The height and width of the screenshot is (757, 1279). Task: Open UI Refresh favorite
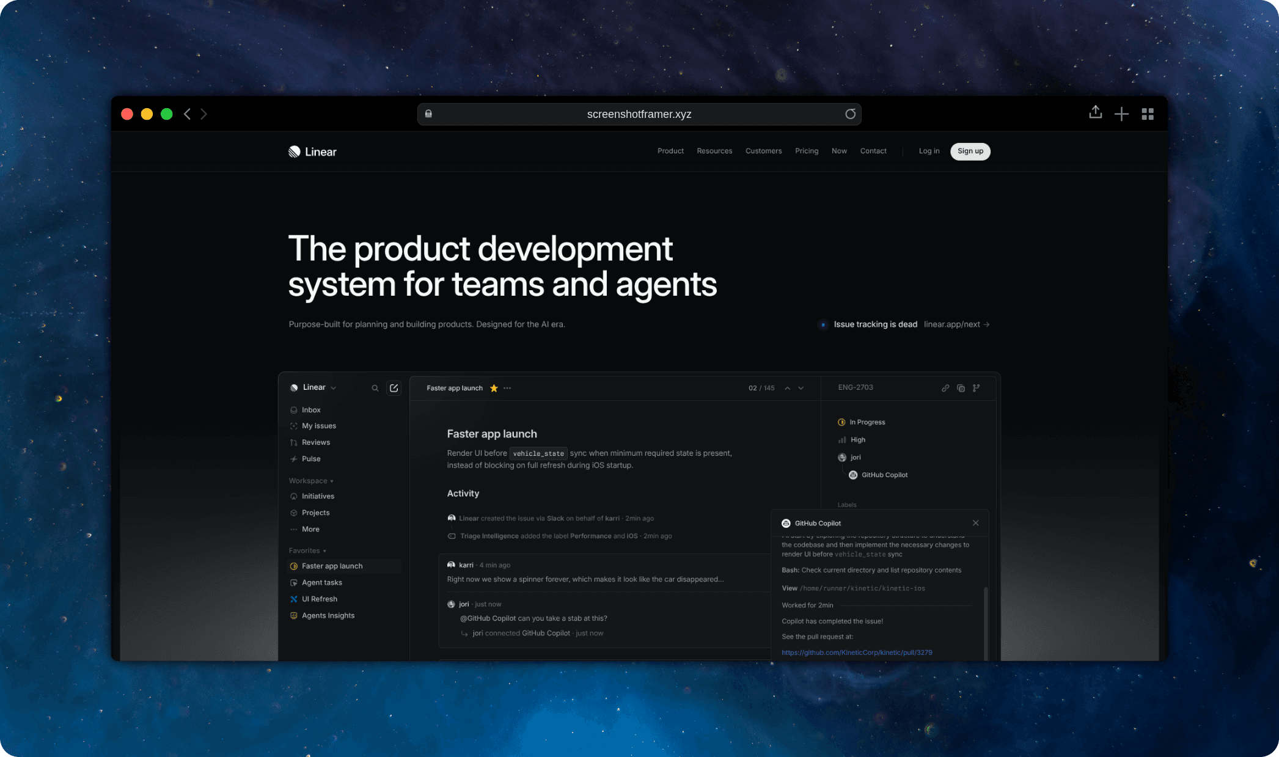coord(319,599)
